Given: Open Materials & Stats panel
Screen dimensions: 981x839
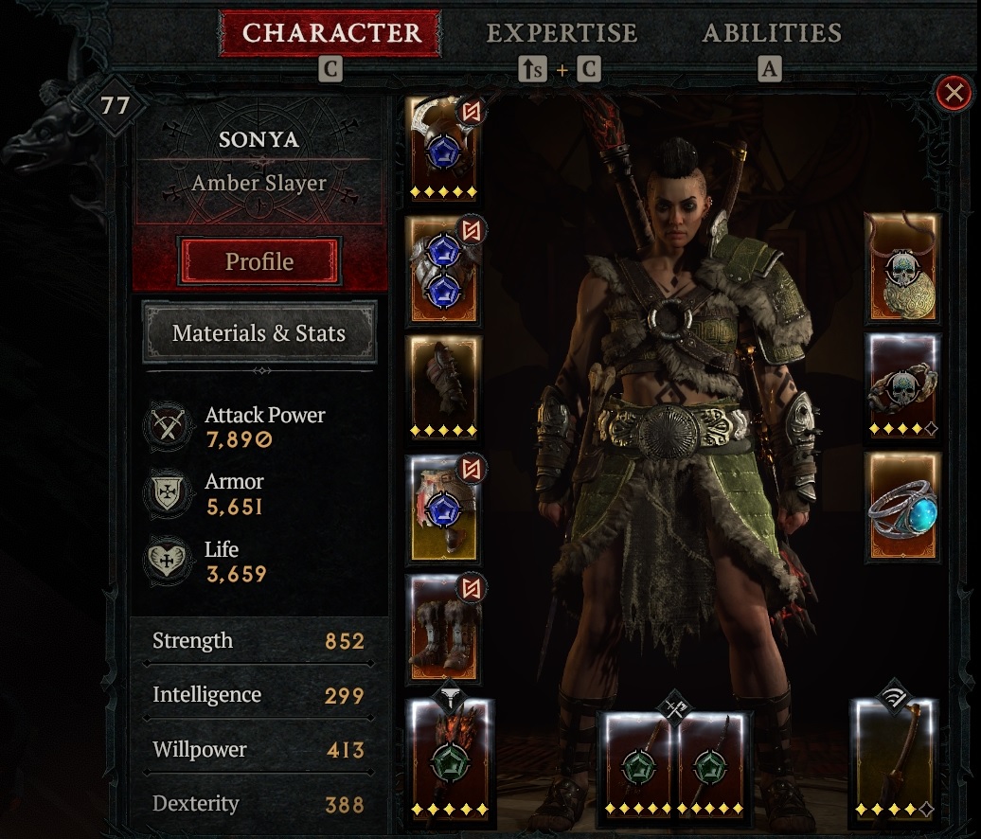Looking at the screenshot, I should click(x=259, y=332).
